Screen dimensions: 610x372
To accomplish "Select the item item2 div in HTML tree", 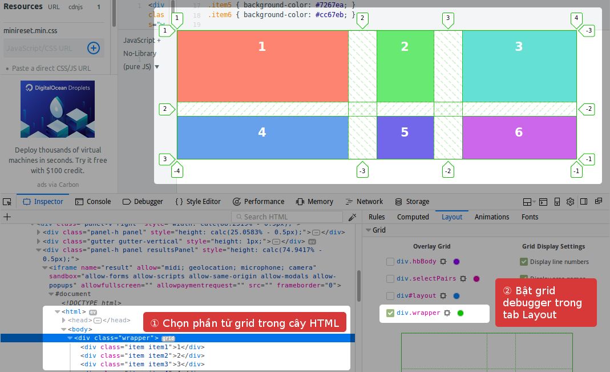I will [x=142, y=355].
